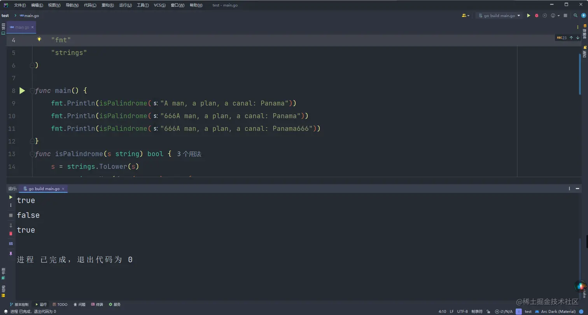Viewport: 588px width, 315px height.
Task: Collapse the isPalindrome function fold marker on line 13
Action: (32, 154)
